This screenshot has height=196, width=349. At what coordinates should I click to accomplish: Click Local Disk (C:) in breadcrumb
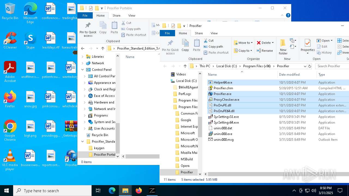click(x=227, y=66)
